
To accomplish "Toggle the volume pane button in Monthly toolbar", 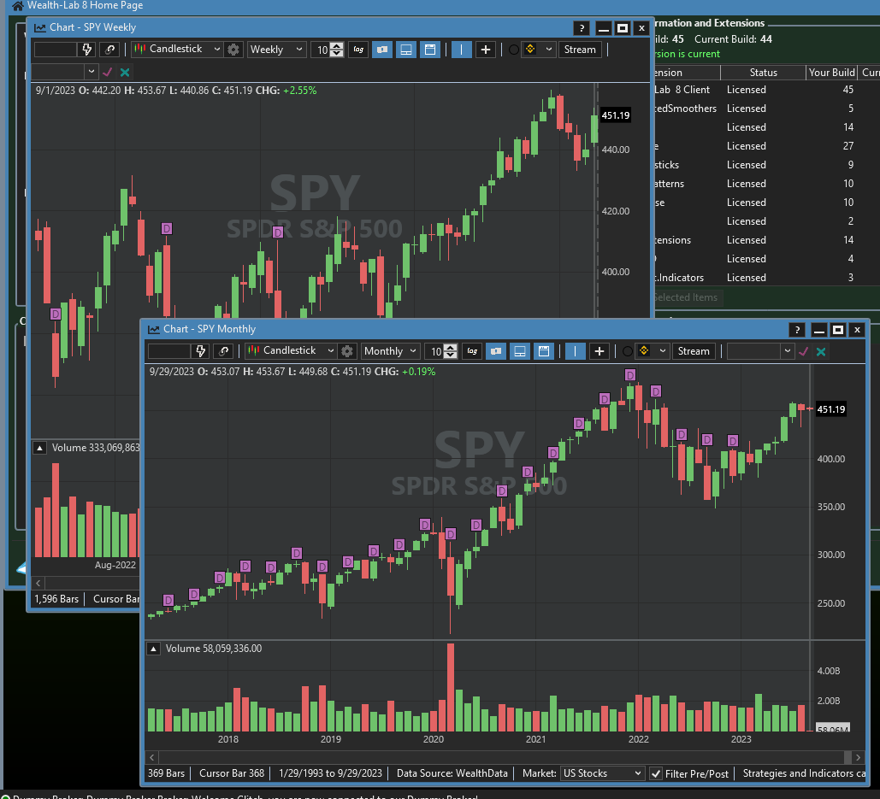I will coord(519,351).
